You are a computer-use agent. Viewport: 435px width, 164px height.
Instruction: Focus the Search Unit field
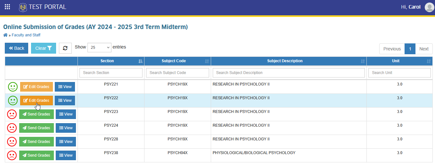(399, 73)
